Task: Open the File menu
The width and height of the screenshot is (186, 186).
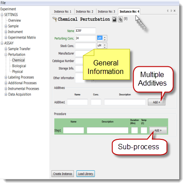Action: tap(3, 3)
